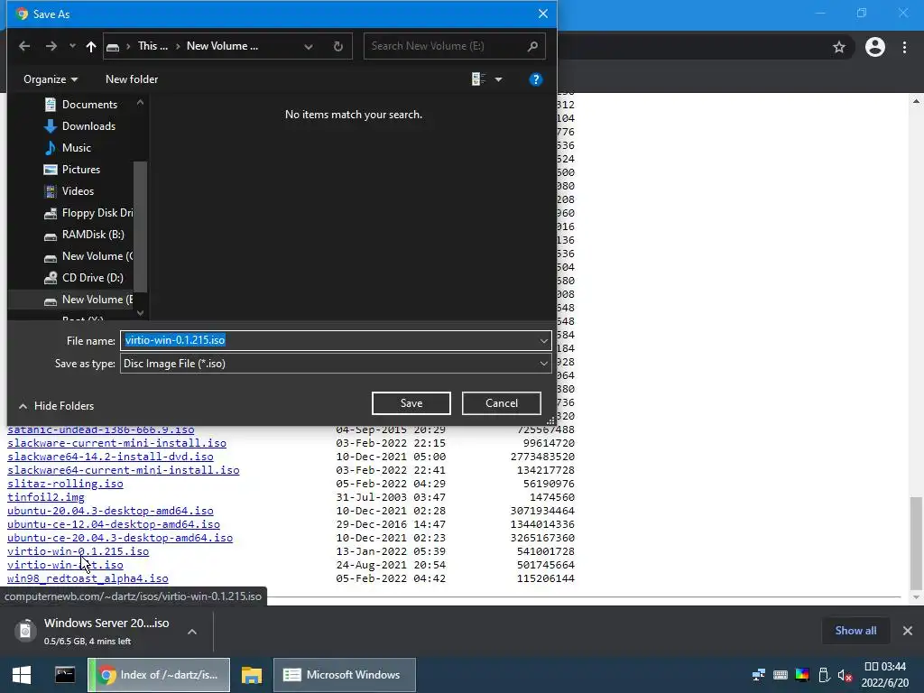Click muted volume tray icon
924x693 pixels.
pyautogui.click(x=845, y=675)
